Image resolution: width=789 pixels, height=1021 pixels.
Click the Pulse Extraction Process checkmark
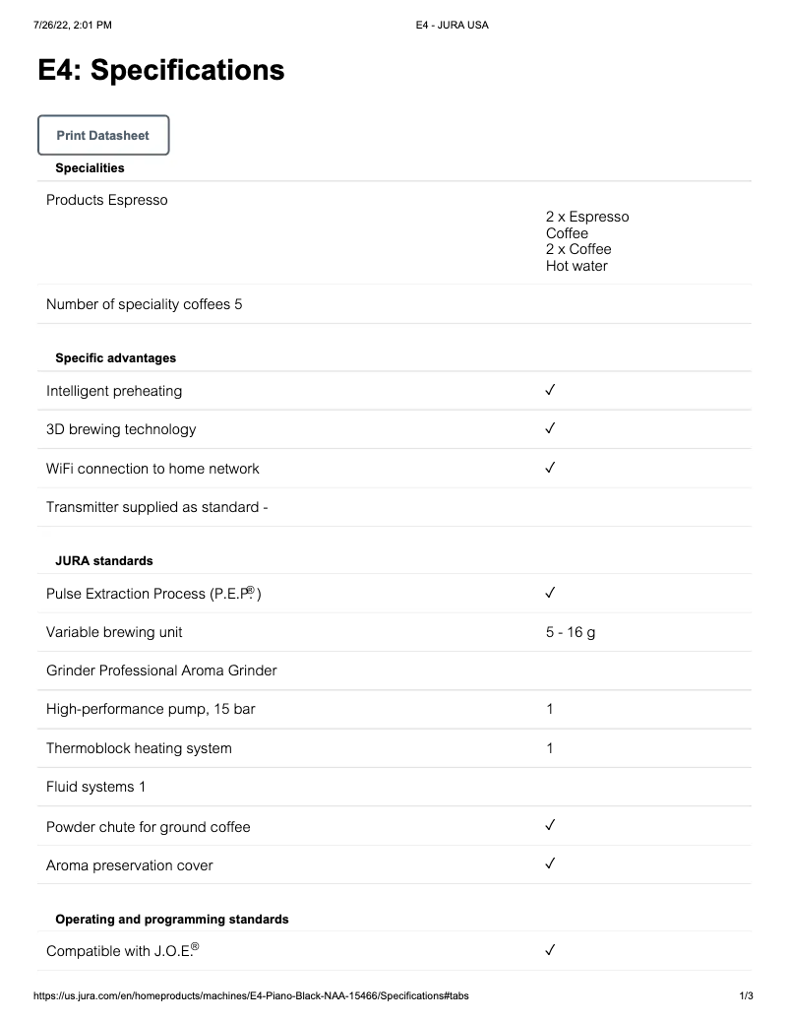[x=551, y=593]
